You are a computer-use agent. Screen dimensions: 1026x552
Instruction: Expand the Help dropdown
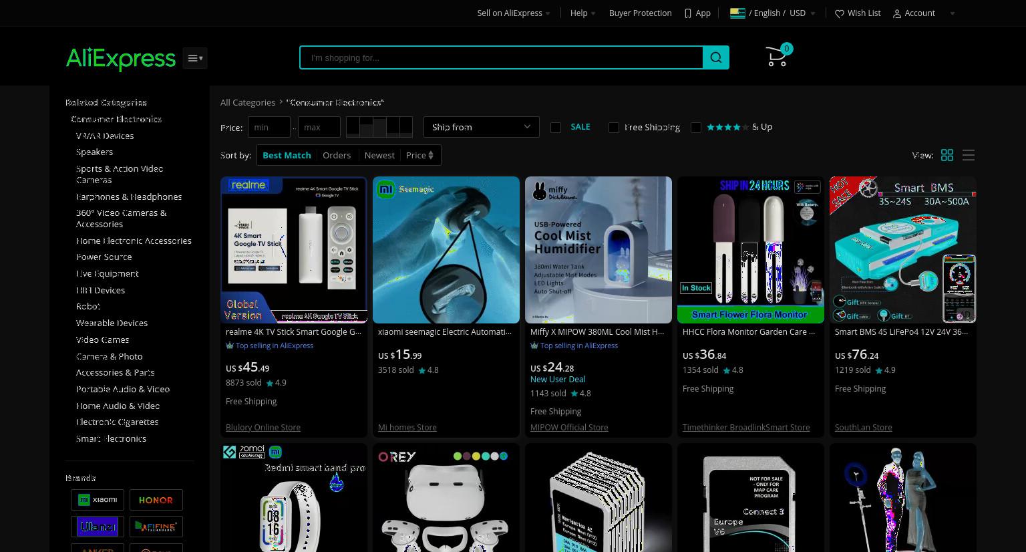582,13
